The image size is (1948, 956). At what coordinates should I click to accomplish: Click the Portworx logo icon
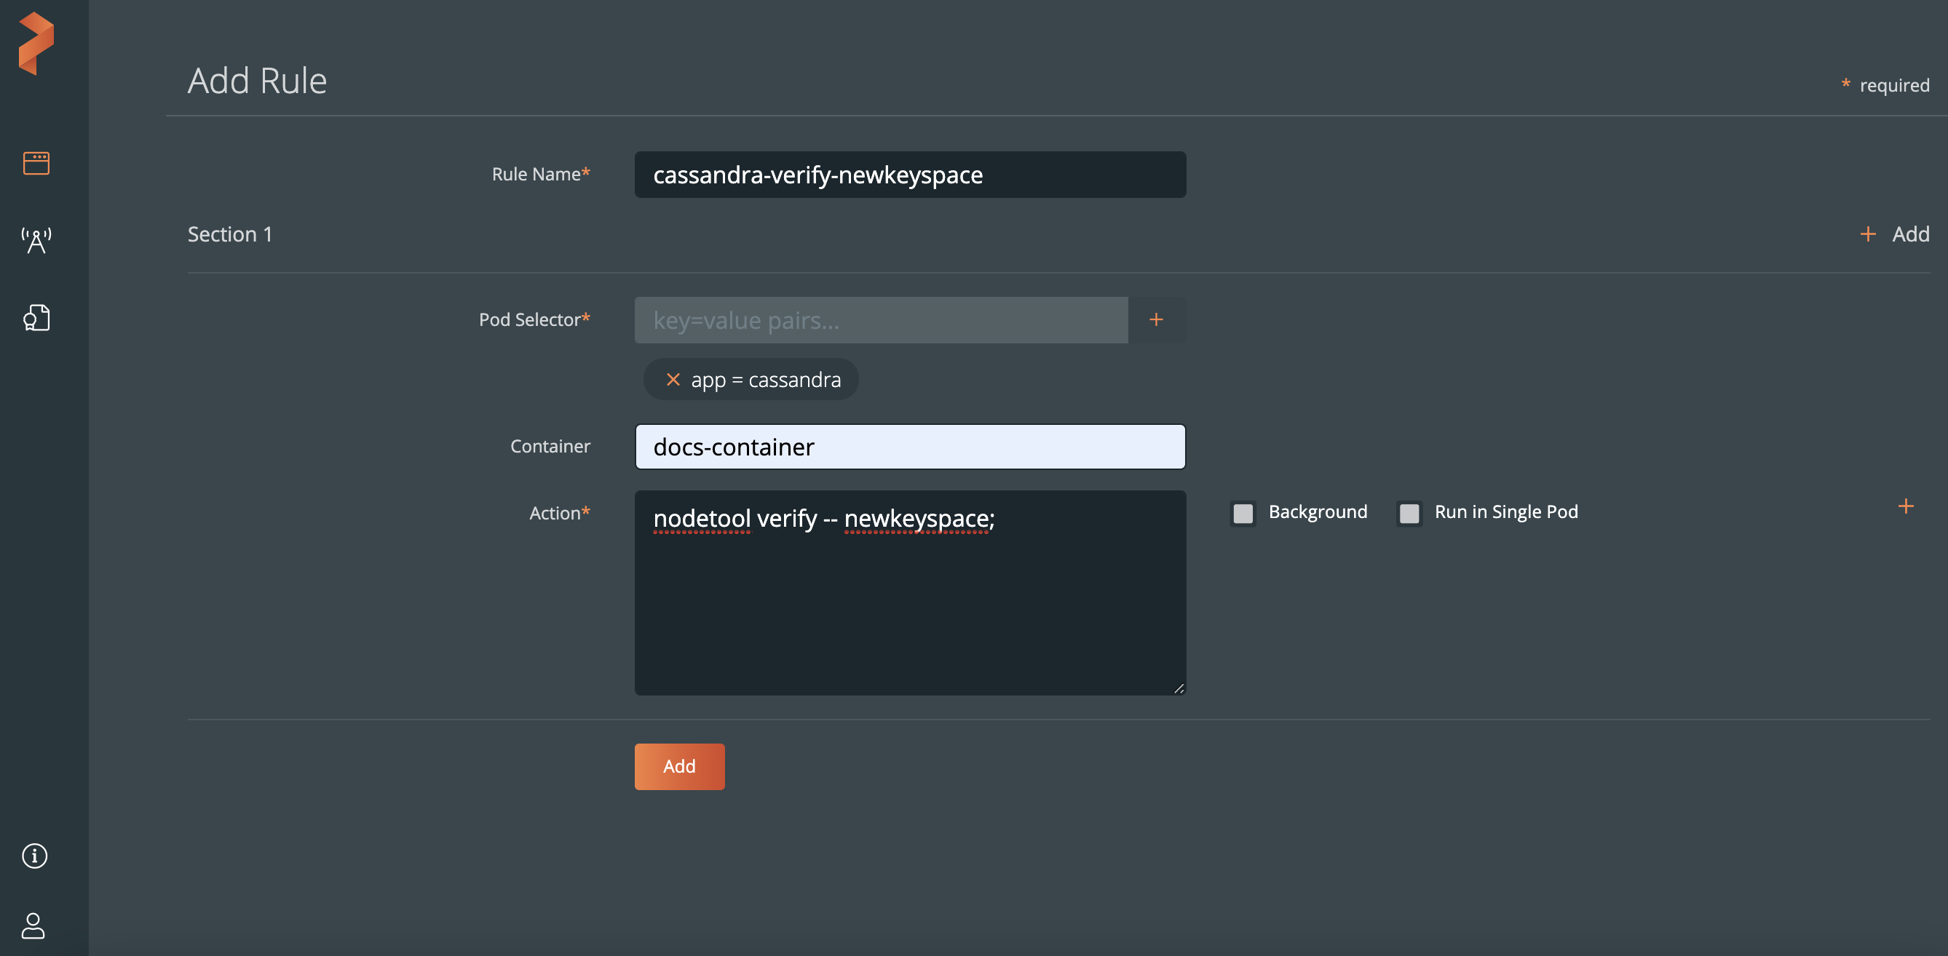(x=36, y=43)
